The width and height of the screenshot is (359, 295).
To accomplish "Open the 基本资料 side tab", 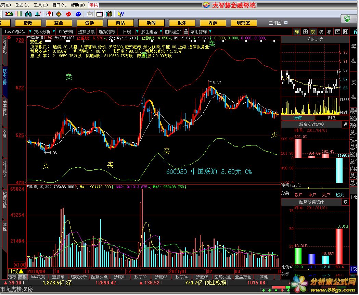I will point(4,108).
